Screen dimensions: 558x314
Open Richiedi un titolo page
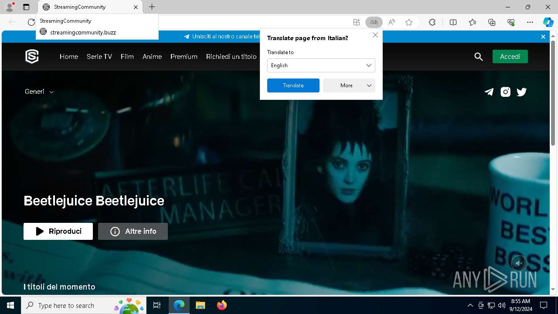[231, 57]
